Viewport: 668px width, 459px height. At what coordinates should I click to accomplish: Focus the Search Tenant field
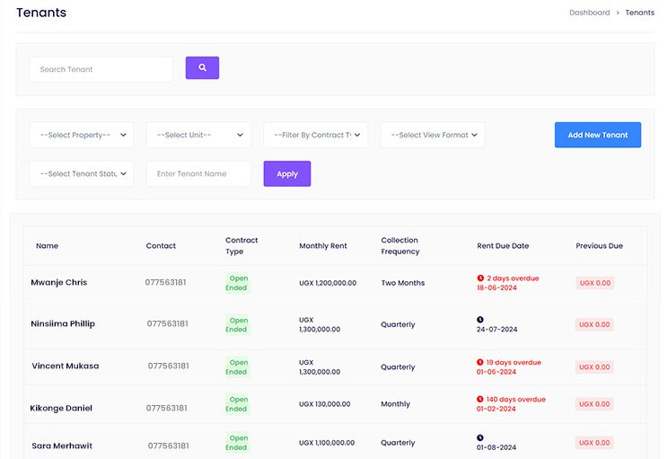[x=101, y=69]
